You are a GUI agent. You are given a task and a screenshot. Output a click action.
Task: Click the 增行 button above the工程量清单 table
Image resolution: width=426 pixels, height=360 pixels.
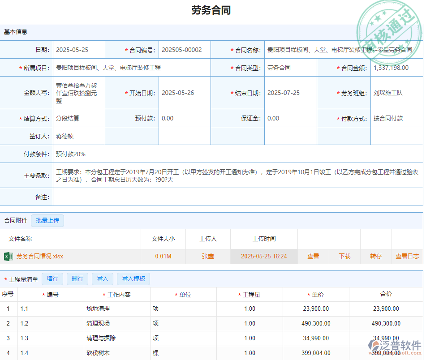(x=52, y=279)
